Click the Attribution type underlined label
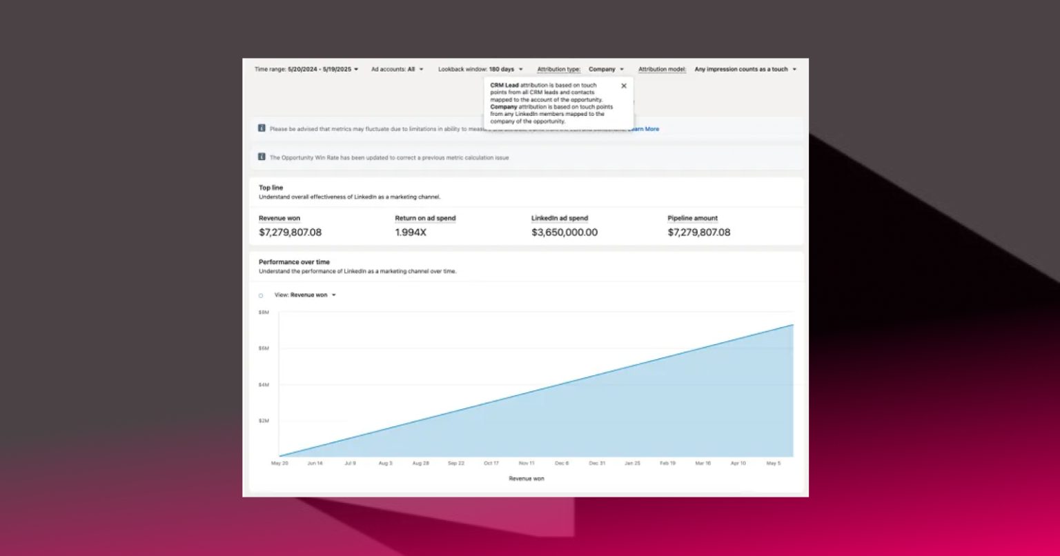This screenshot has width=1060, height=556. pos(559,69)
